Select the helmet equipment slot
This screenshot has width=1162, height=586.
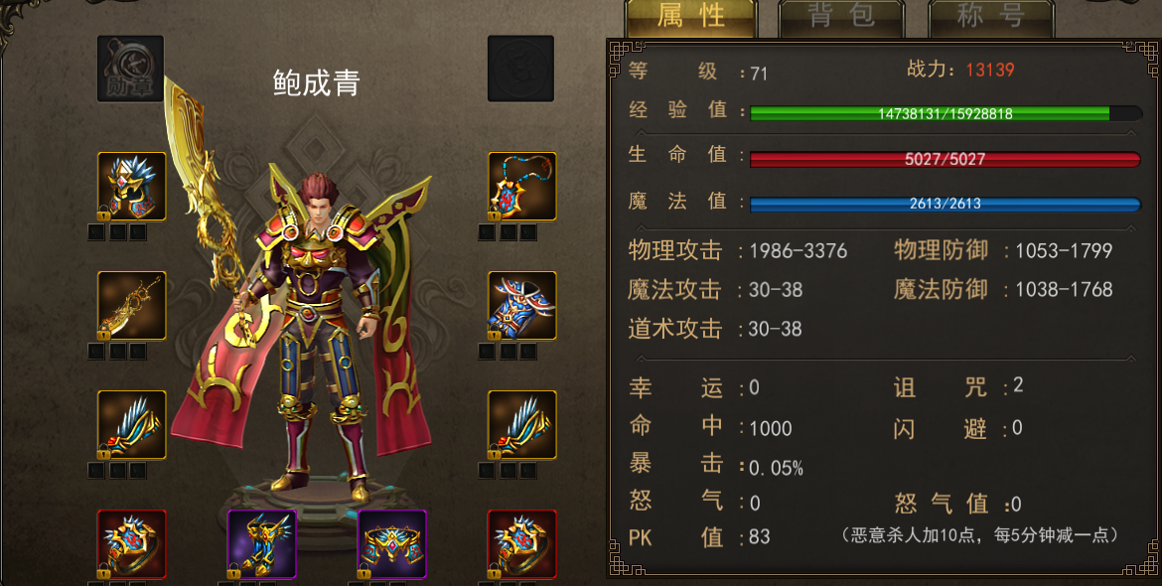tap(132, 187)
